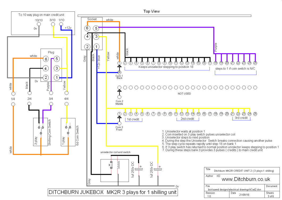Click note 2 about coin inserted on 3 play switch
The height and width of the screenshot is (200, 282).
pyautogui.click(x=199, y=134)
